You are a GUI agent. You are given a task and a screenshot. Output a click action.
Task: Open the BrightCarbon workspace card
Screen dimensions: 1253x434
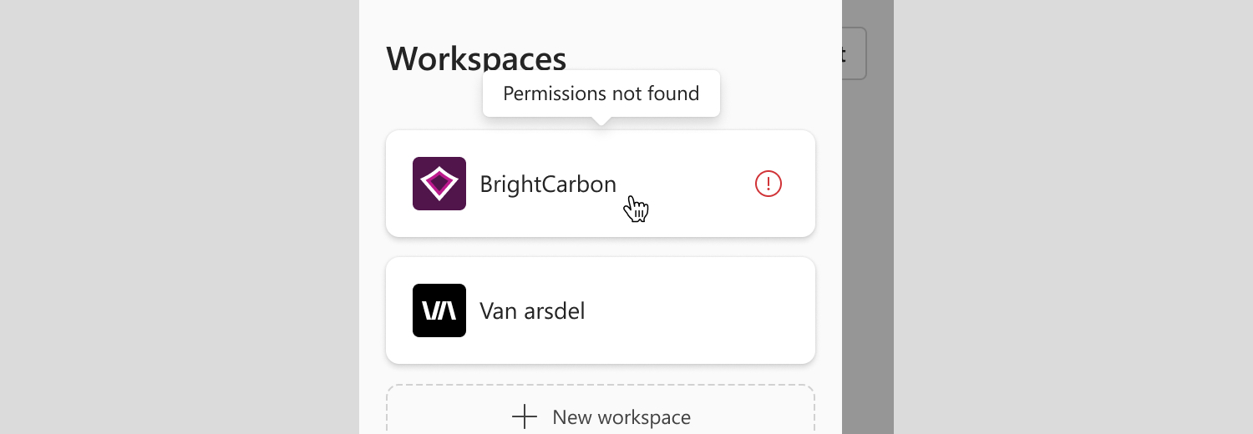pyautogui.click(x=601, y=184)
